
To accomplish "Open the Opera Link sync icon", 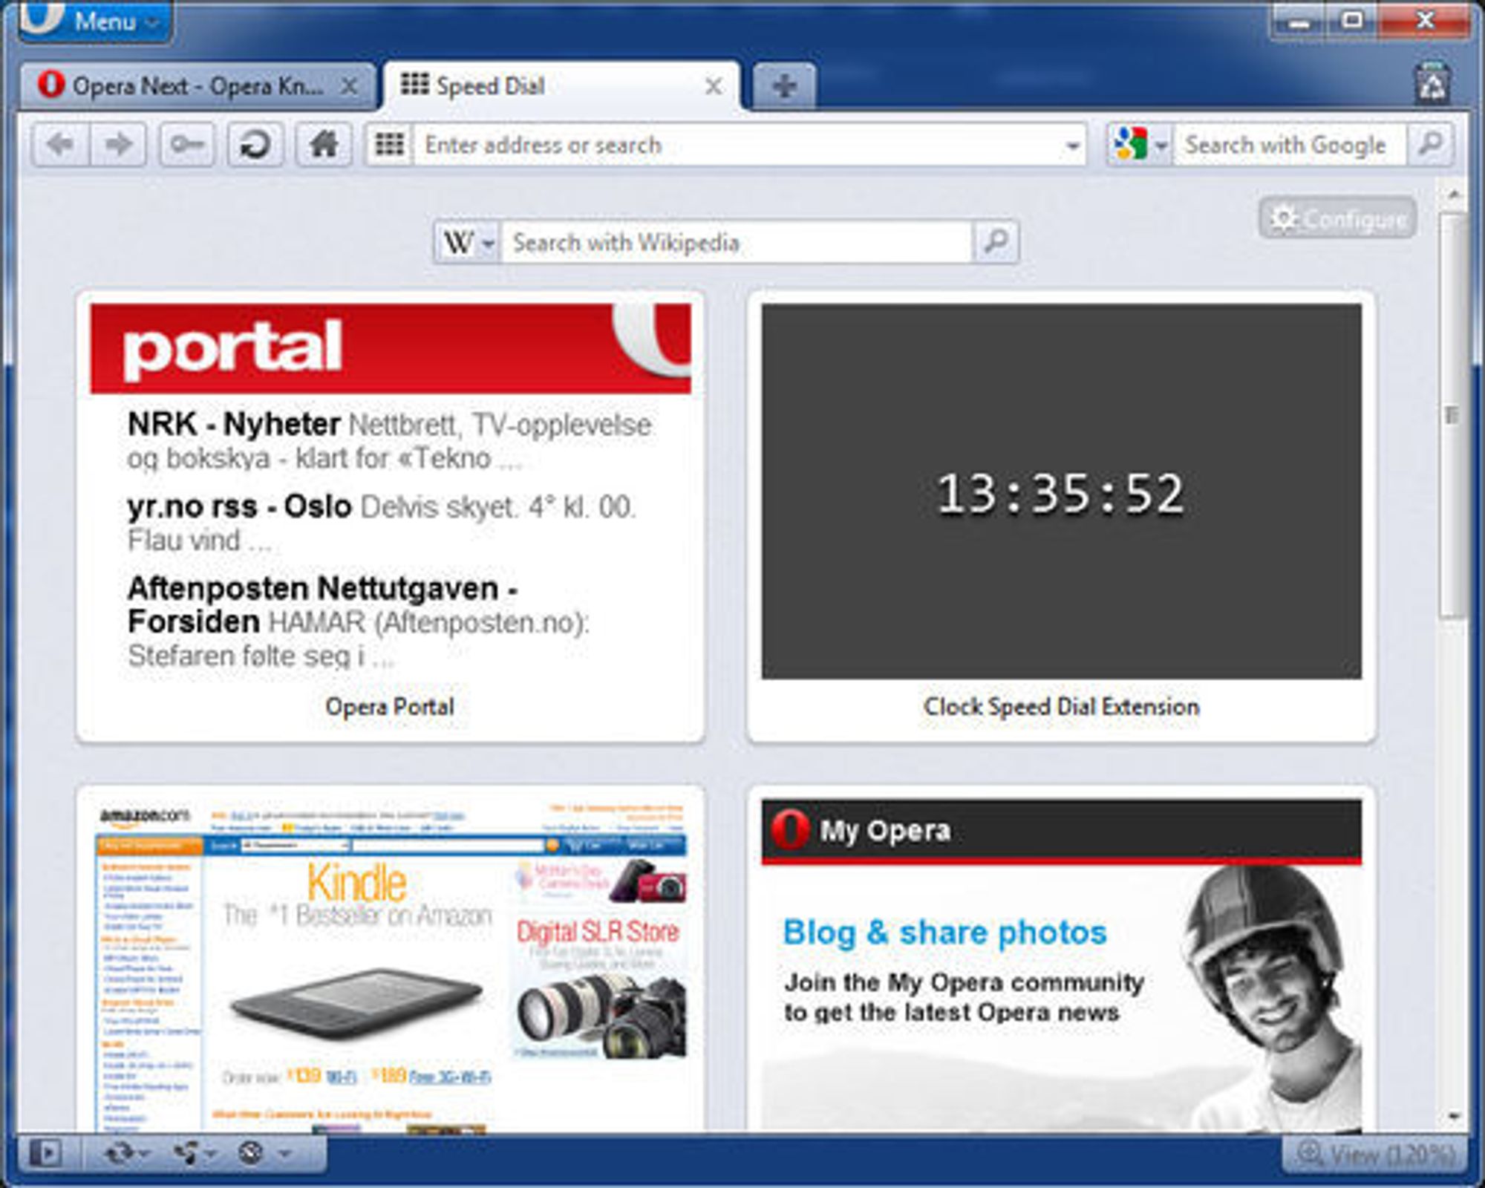I will [119, 1152].
